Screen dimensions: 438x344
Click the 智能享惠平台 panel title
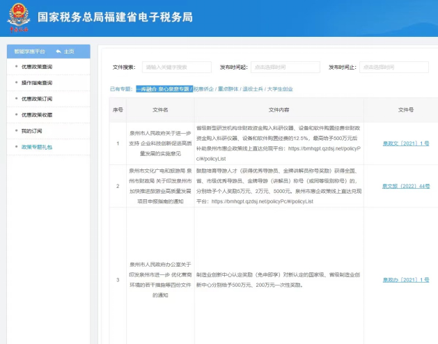(x=29, y=52)
